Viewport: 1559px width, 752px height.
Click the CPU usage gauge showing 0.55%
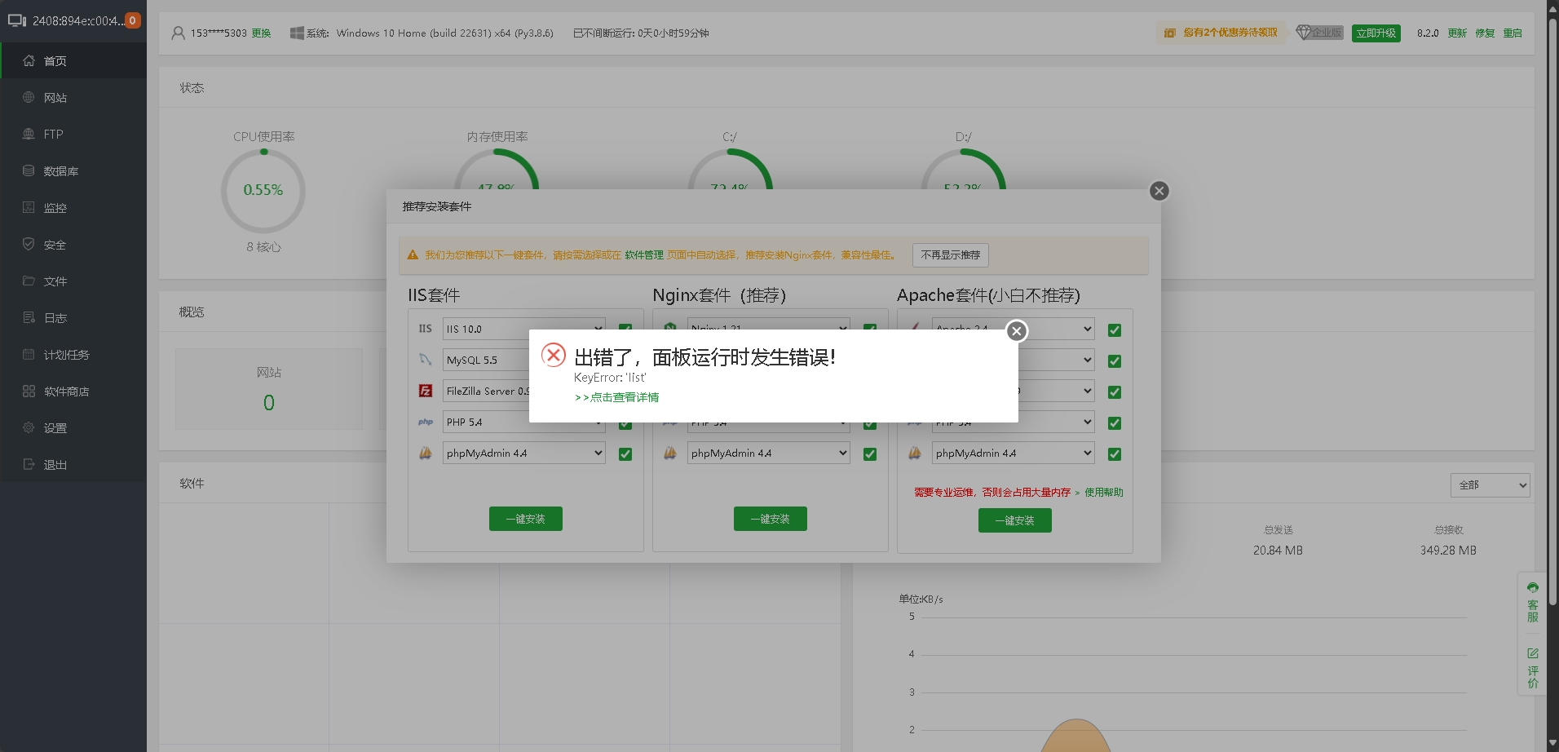tap(263, 191)
